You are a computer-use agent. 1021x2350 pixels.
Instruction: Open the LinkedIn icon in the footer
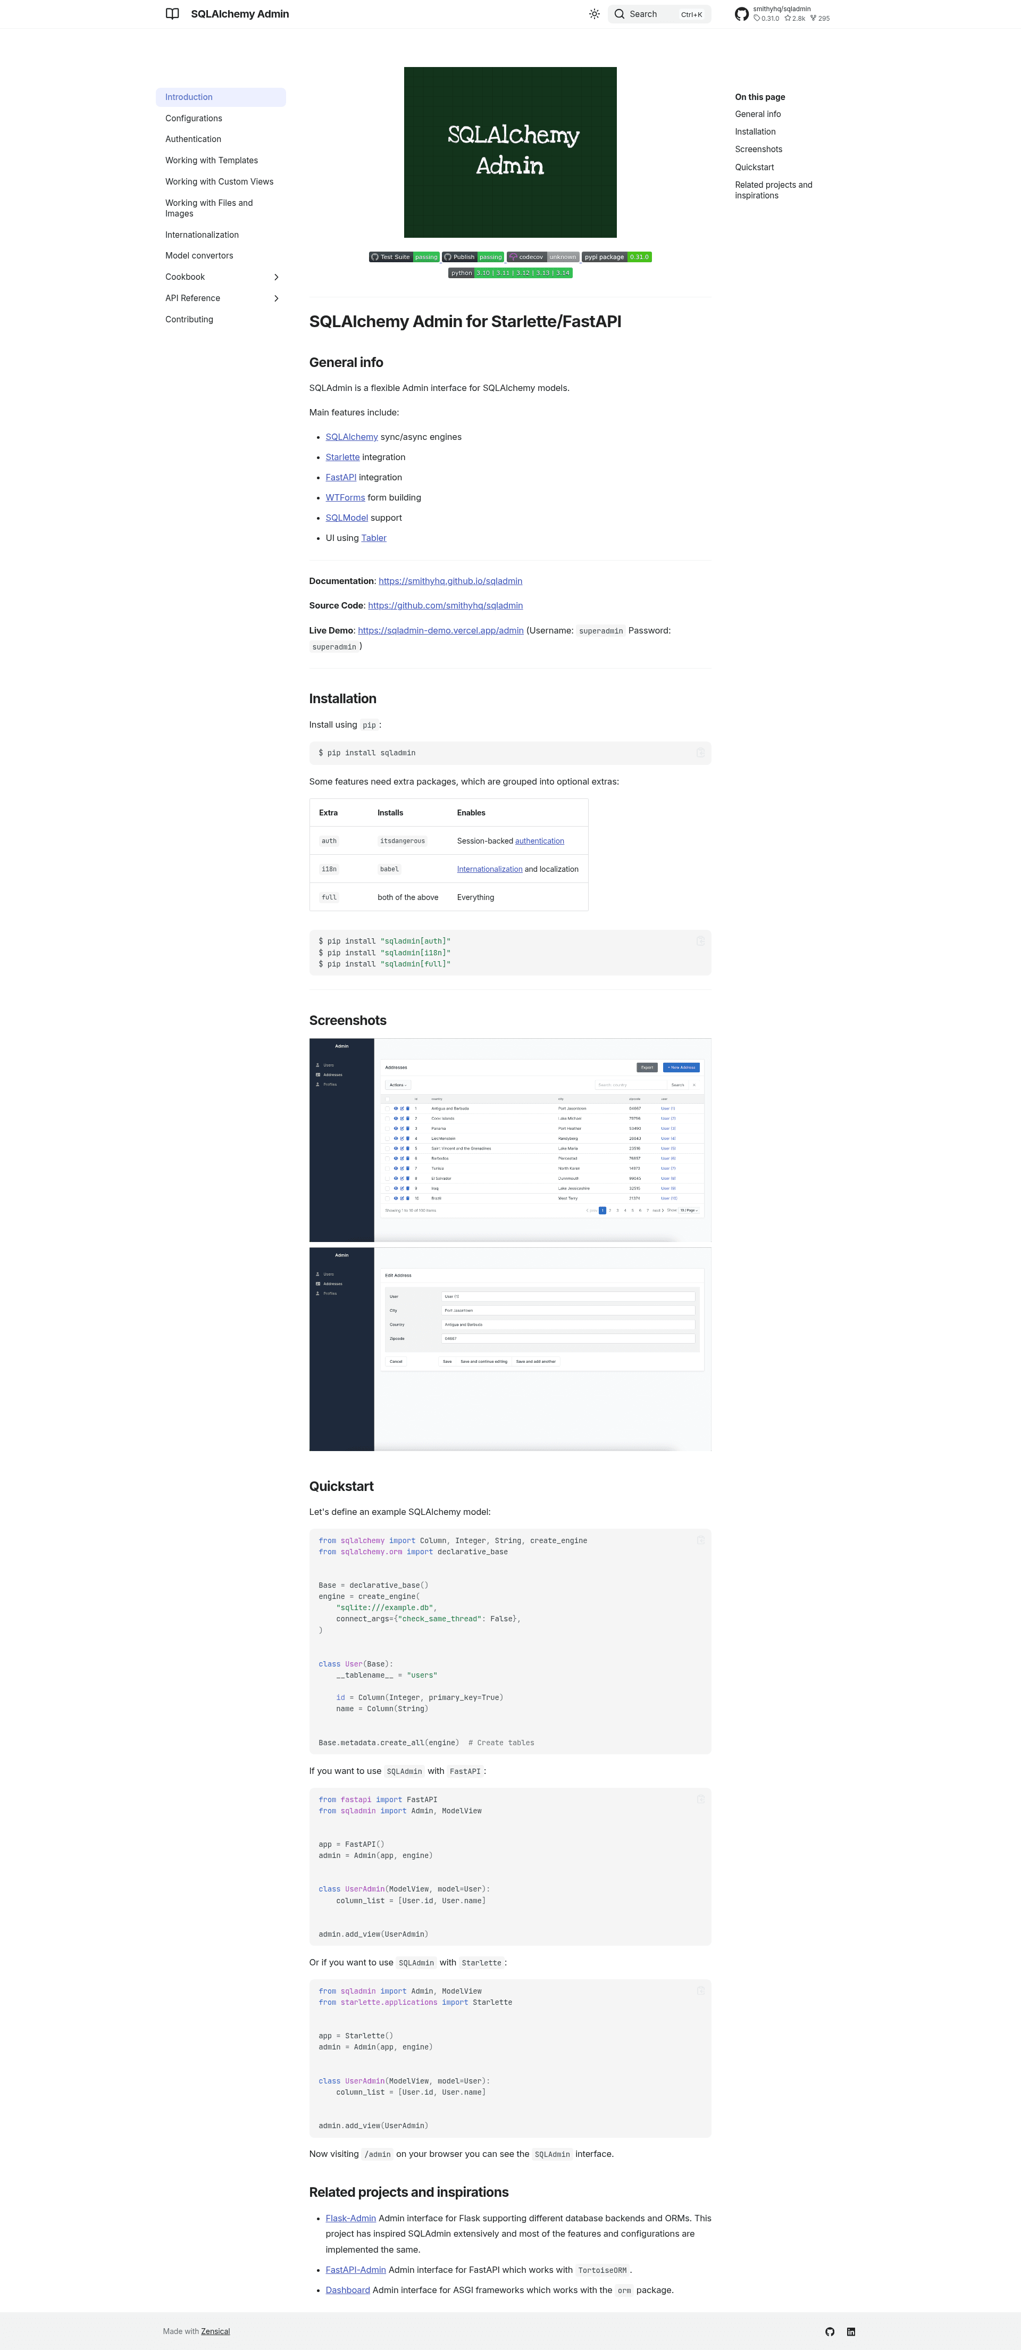click(x=851, y=2331)
